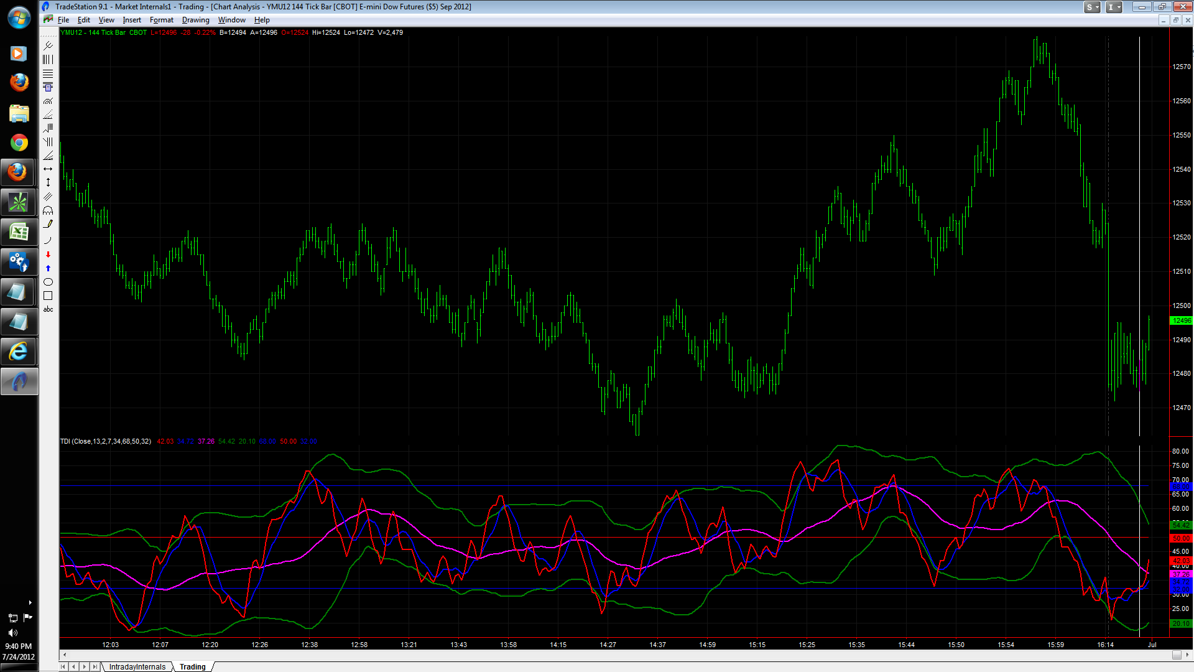
Task: Select the rectangle drawing tool
Action: [48, 296]
